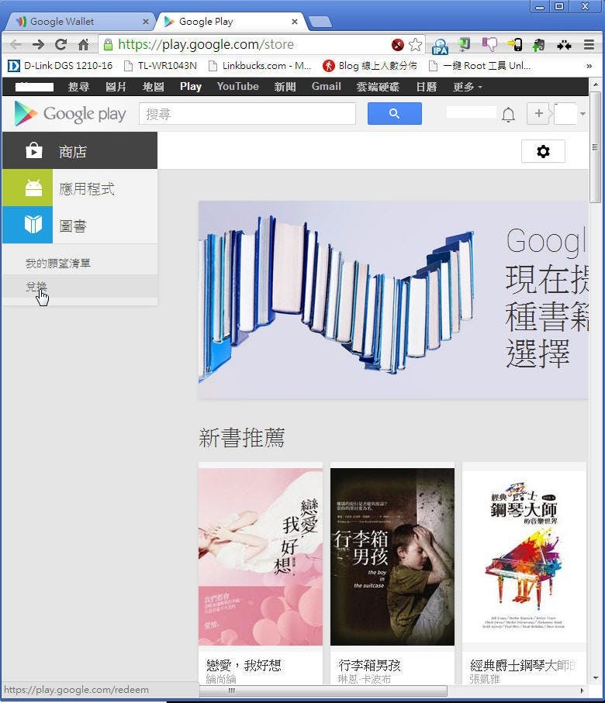This screenshot has width=605, height=703.
Task: Open YouTube in the Google top bar
Action: click(x=238, y=87)
